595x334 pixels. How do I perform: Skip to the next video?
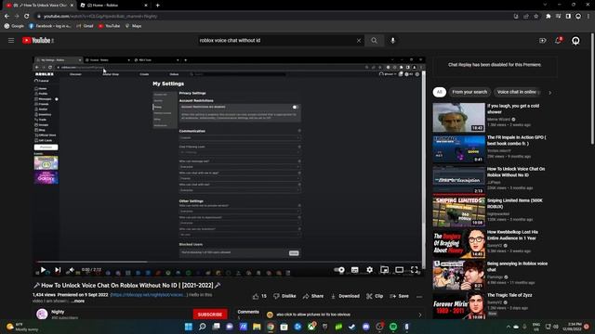tap(58, 270)
